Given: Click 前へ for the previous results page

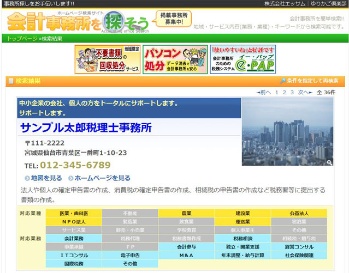Looking at the screenshot, I should point(265,93).
